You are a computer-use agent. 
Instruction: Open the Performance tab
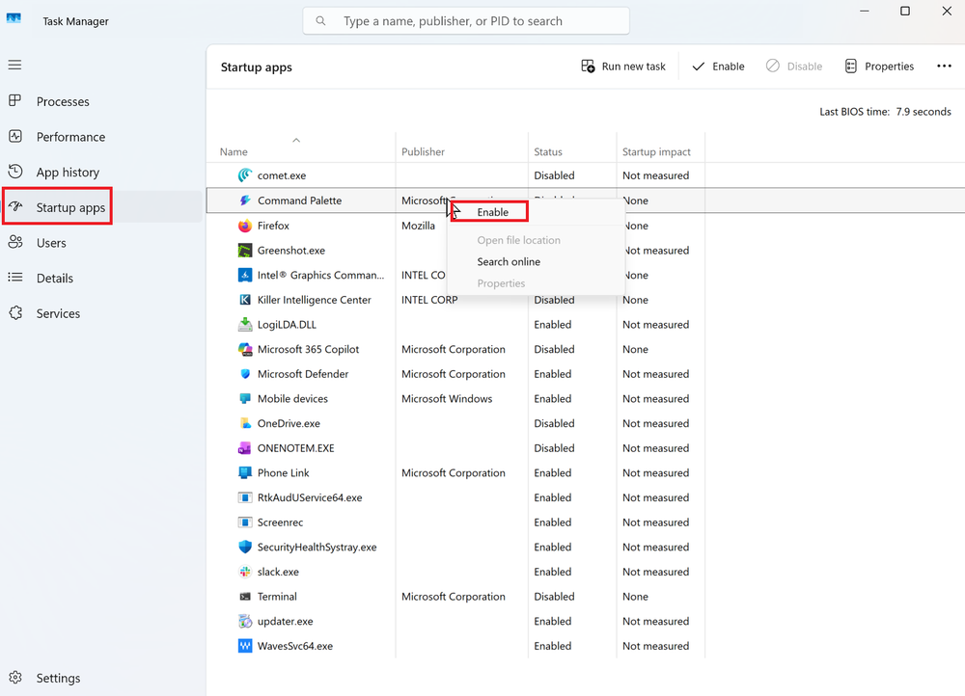70,137
